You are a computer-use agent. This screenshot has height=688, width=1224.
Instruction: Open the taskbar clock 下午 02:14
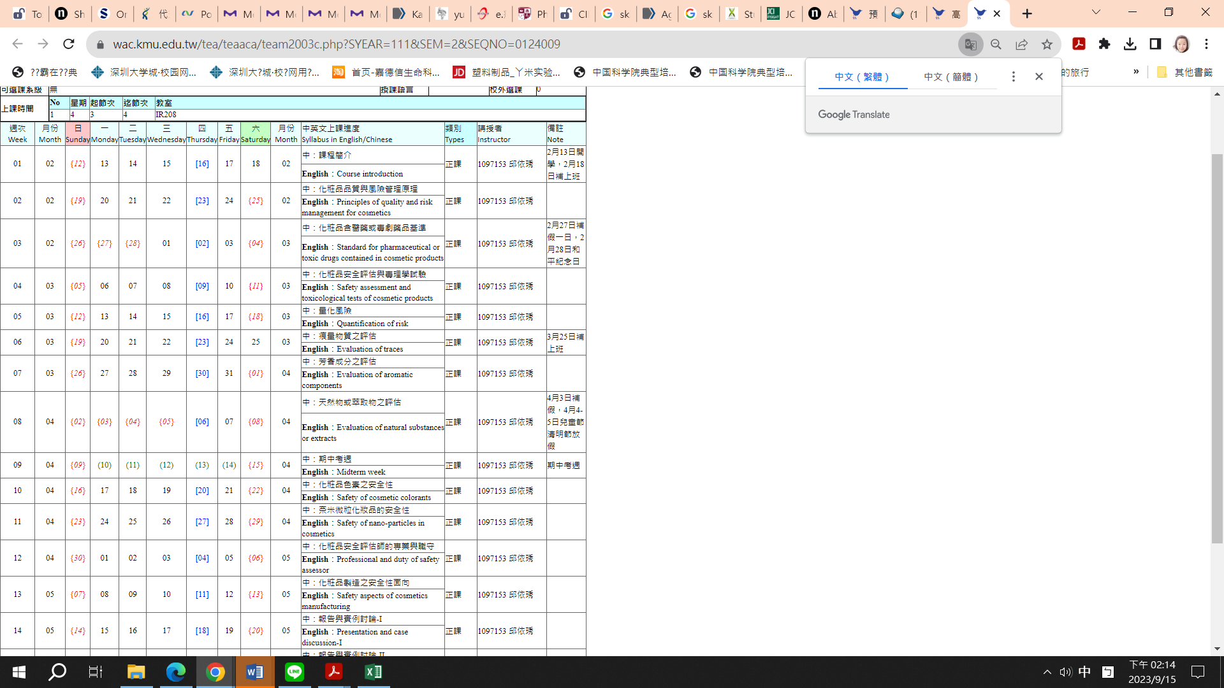coord(1152,672)
